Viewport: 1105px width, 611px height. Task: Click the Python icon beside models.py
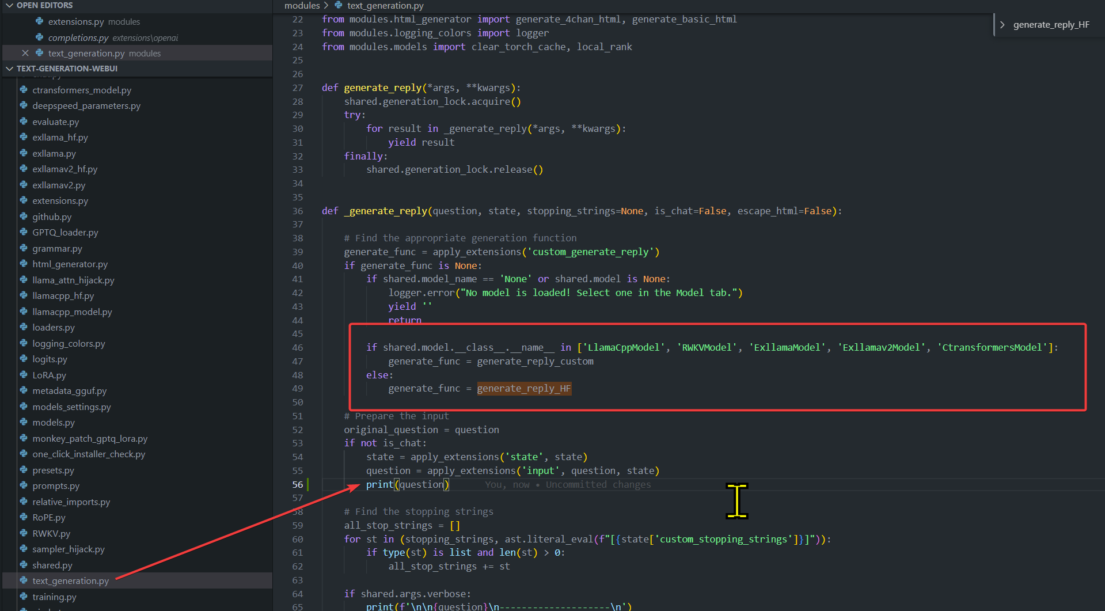[23, 422]
